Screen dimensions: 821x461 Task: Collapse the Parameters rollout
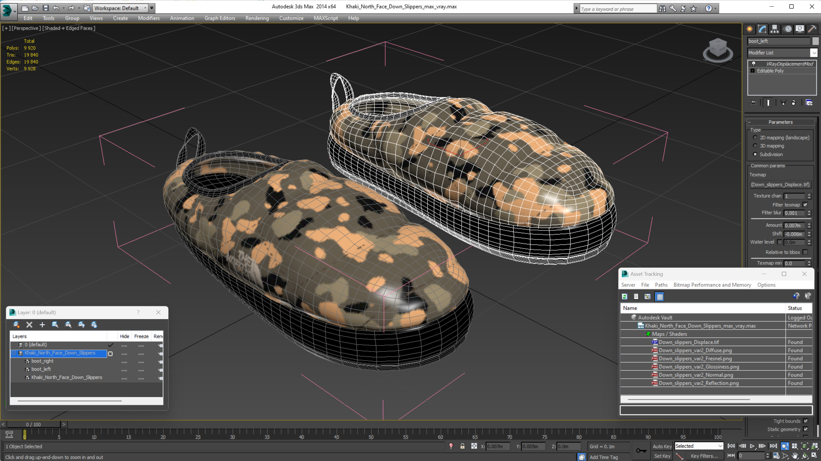pyautogui.click(x=780, y=122)
